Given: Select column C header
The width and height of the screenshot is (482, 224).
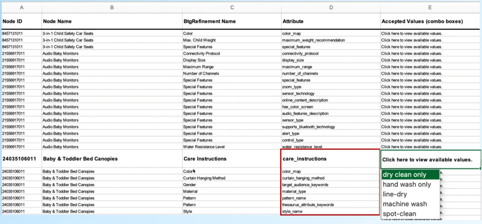Looking at the screenshot, I should (x=232, y=7).
